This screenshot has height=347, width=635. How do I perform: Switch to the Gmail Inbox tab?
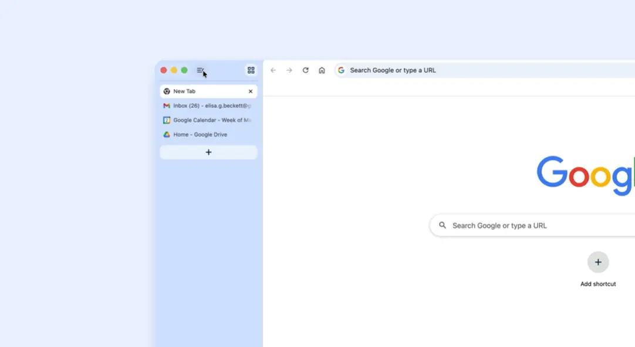[208, 106]
